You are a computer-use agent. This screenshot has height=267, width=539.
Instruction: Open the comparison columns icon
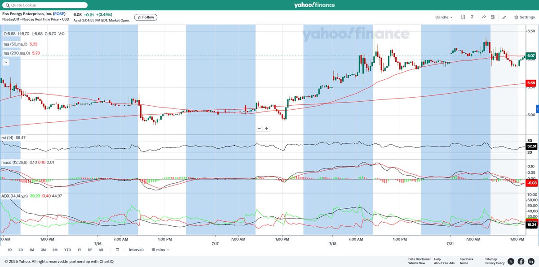463,17
